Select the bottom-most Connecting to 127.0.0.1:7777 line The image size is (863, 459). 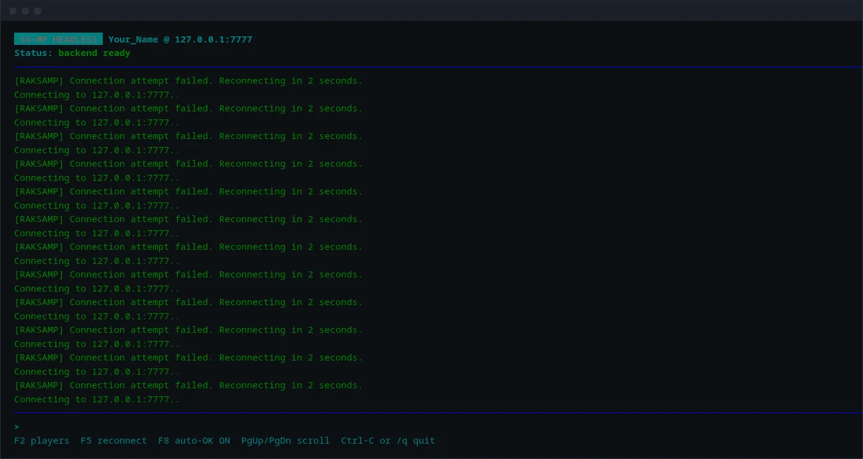[97, 399]
